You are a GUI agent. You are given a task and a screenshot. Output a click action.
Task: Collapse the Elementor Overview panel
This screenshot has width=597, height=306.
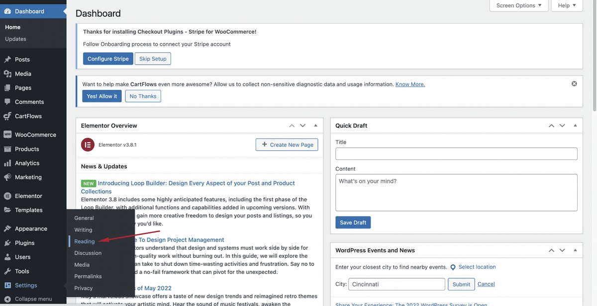point(315,126)
